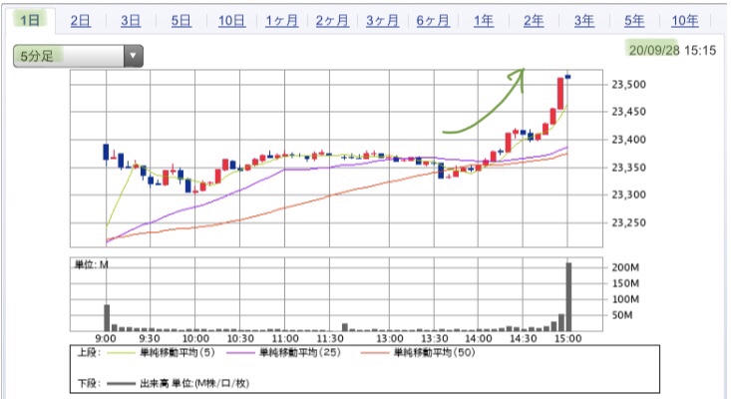Show the 1ヶ月 chart period
Screen dimensions: 731x399
tap(281, 21)
